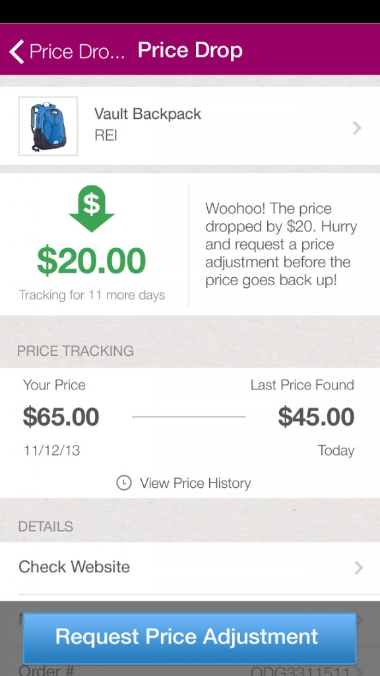380x676 pixels.
Task: Expand Check Website chevron arrow
Action: click(x=358, y=568)
